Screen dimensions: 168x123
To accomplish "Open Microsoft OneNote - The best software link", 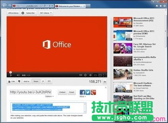I will click(x=143, y=84).
